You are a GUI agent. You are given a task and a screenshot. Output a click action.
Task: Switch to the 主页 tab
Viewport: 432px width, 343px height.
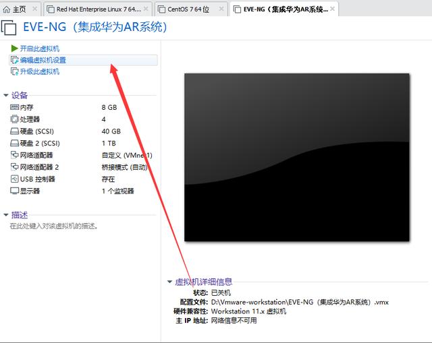20,9
